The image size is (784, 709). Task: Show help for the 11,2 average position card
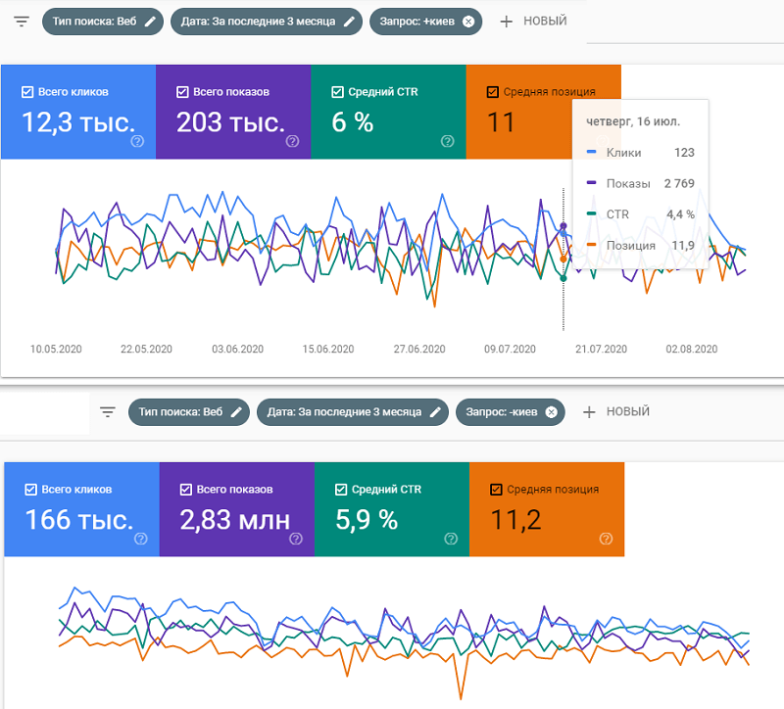coord(606,538)
